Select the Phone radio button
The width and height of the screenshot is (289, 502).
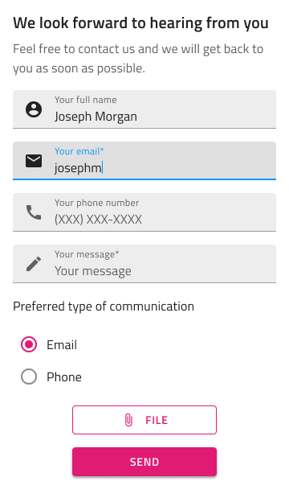(29, 376)
